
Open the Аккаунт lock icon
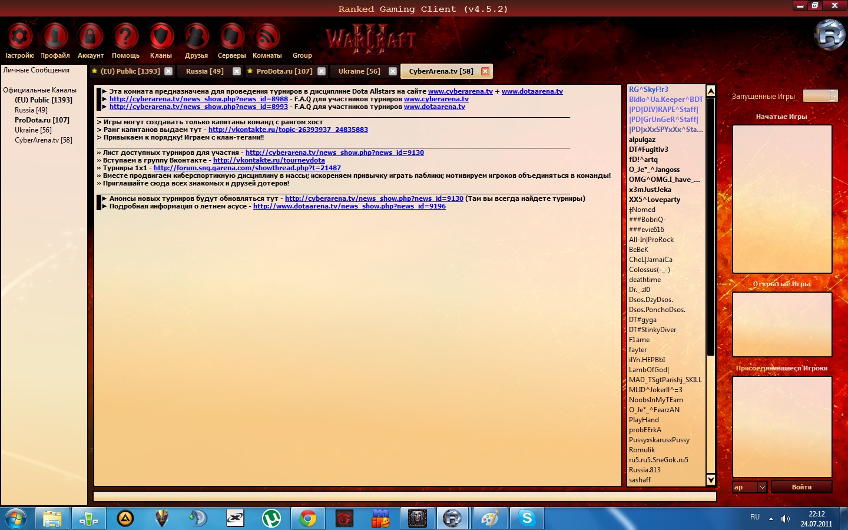90,37
